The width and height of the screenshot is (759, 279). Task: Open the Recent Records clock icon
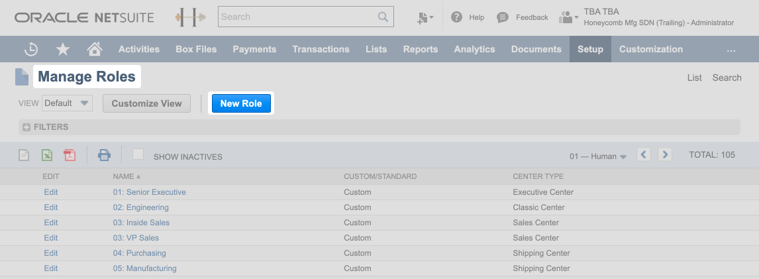(31, 50)
